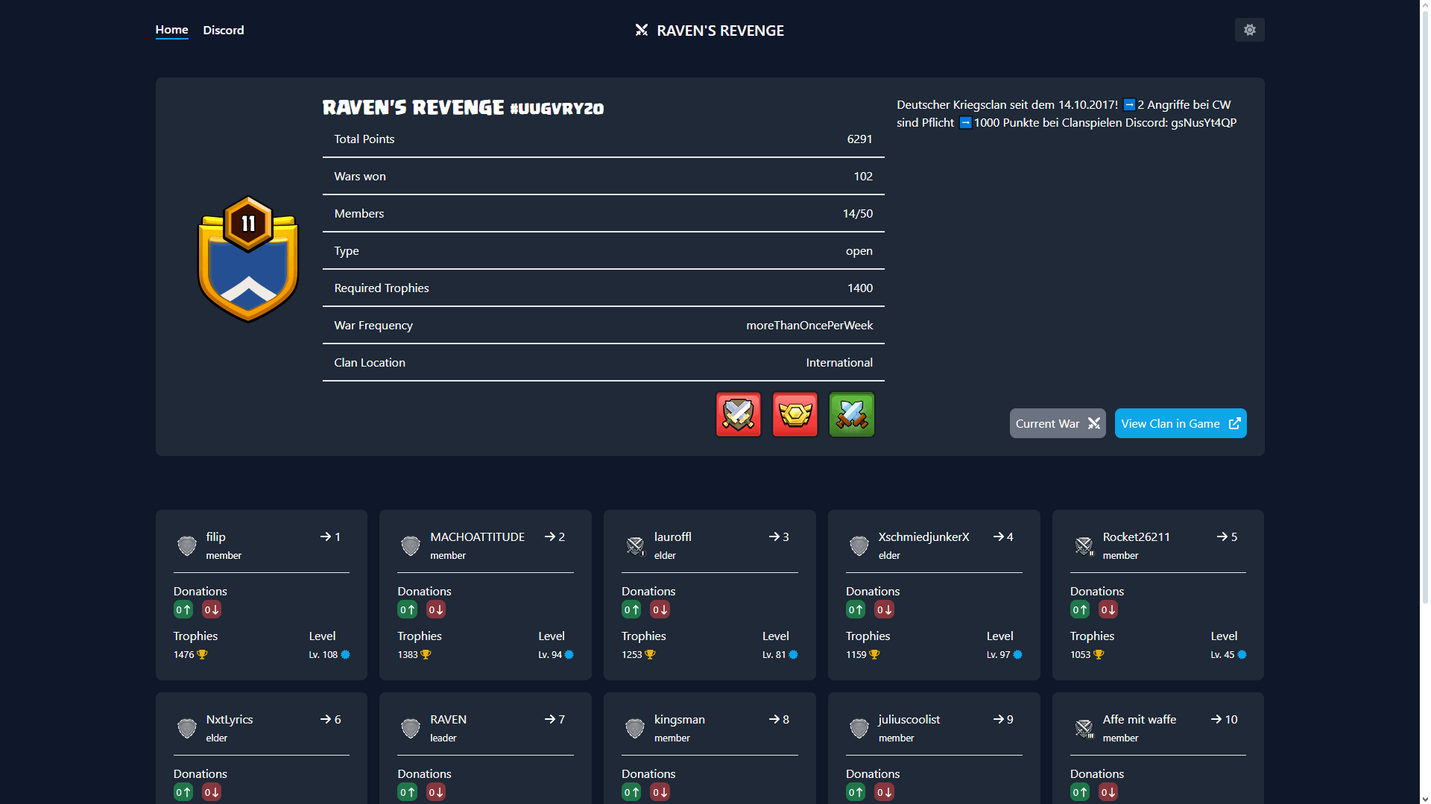Viewport: 1431px width, 804px height.
Task: Click Affe mit waffe's league badge icon
Action: (1084, 728)
